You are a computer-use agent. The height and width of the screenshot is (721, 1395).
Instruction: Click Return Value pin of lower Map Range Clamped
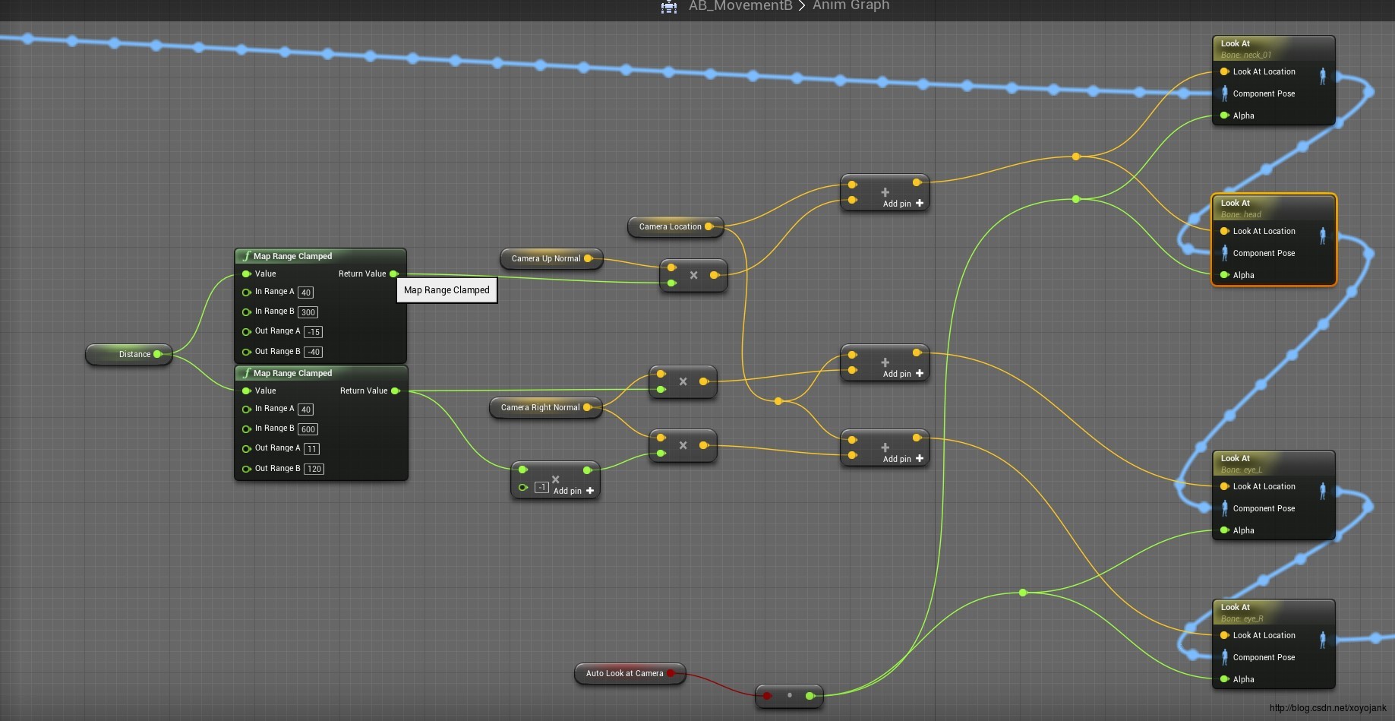point(395,391)
